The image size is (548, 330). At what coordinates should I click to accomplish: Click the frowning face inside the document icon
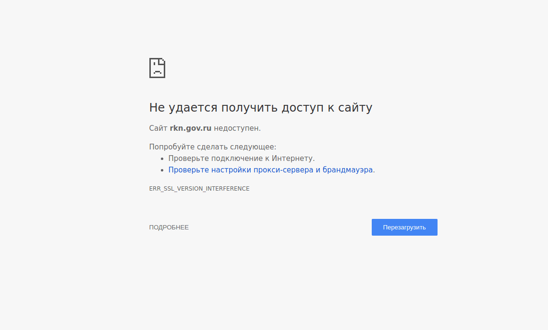157,71
